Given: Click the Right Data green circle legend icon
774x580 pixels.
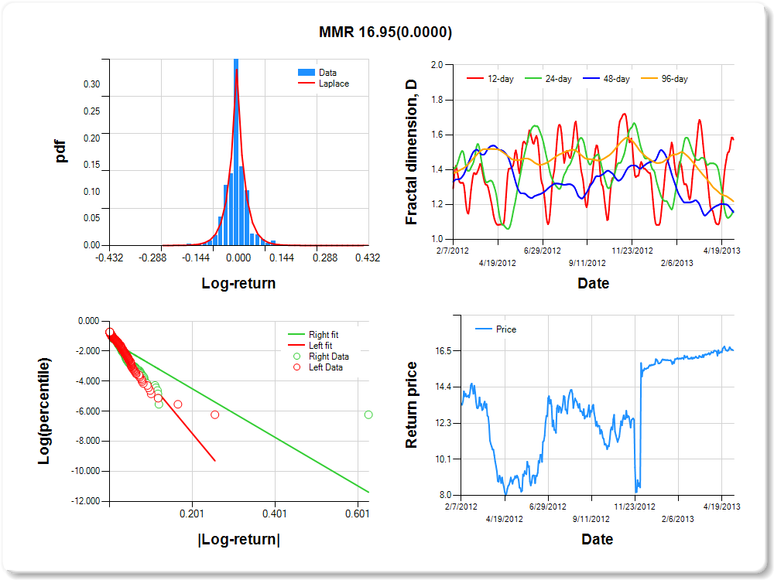Looking at the screenshot, I should pos(296,357).
